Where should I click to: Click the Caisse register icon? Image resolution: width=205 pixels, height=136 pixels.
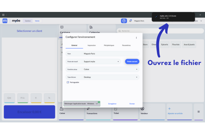pos(61,109)
